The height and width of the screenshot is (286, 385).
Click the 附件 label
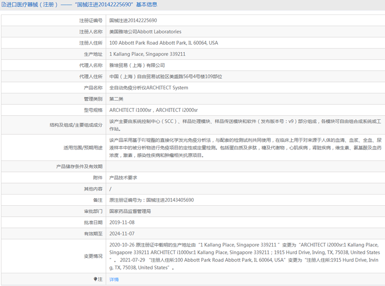pyautogui.click(x=98, y=178)
